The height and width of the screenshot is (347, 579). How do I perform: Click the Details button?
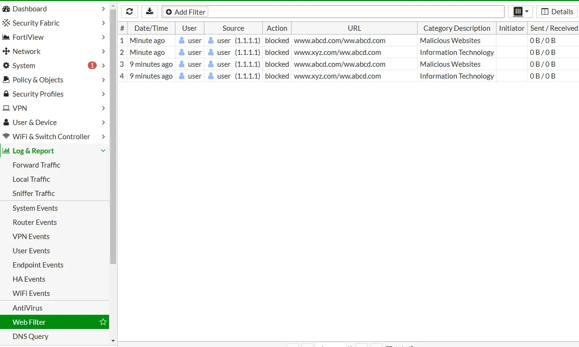pyautogui.click(x=557, y=12)
